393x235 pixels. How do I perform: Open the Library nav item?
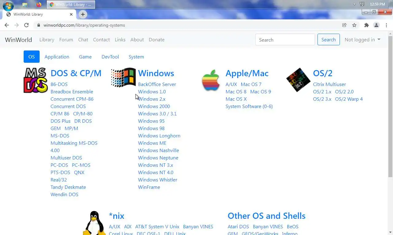(x=47, y=39)
